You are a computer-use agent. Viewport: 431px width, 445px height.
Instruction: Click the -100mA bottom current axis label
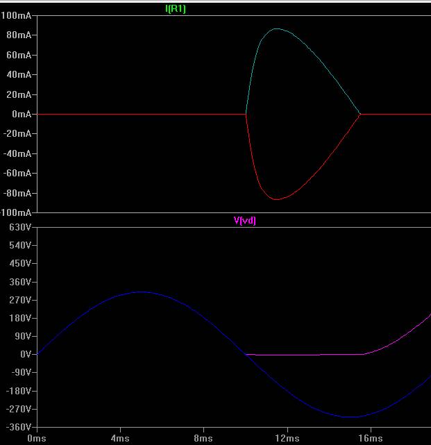tap(15, 212)
